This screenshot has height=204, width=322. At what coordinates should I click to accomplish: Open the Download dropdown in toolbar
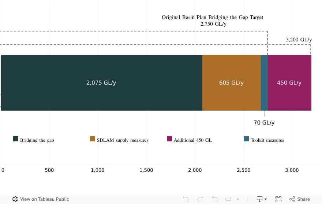(x=261, y=199)
